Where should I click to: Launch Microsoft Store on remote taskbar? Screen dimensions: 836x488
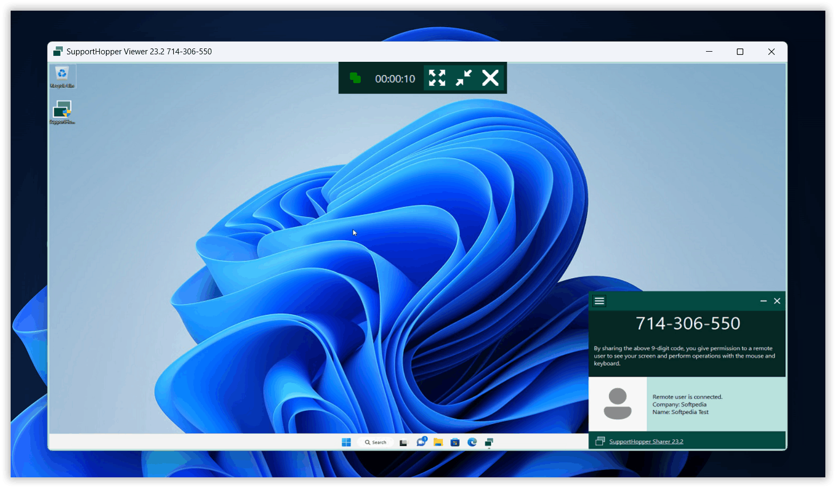455,442
